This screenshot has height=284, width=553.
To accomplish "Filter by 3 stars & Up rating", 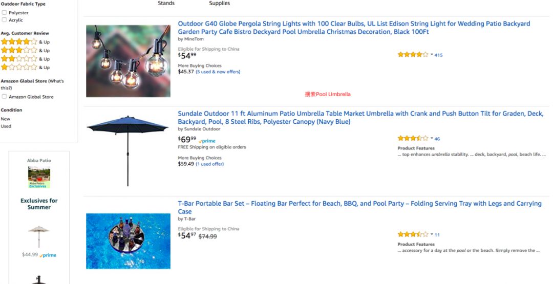I will [x=19, y=50].
